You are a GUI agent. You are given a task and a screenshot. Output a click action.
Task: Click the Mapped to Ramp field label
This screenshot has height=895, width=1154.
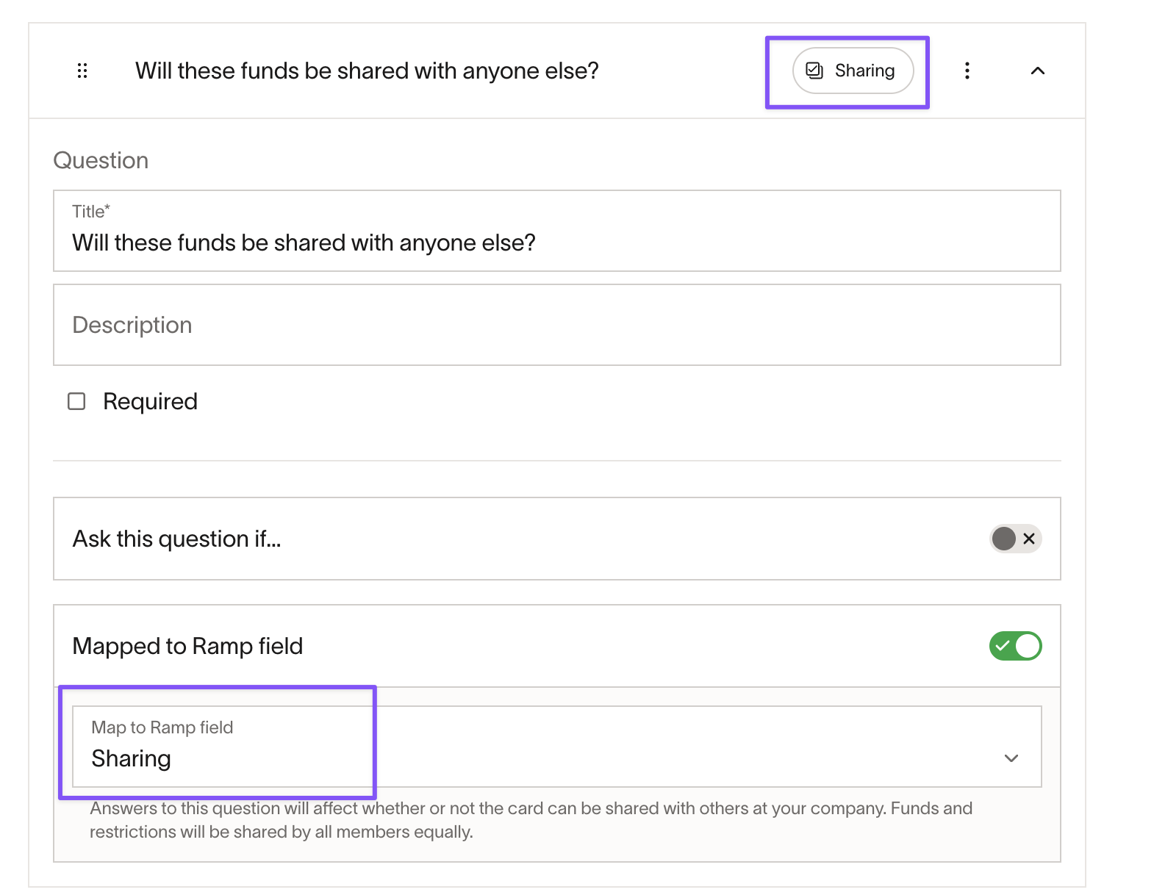pyautogui.click(x=187, y=646)
